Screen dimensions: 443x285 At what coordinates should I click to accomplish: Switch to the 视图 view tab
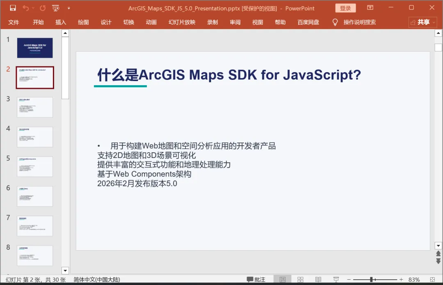258,22
